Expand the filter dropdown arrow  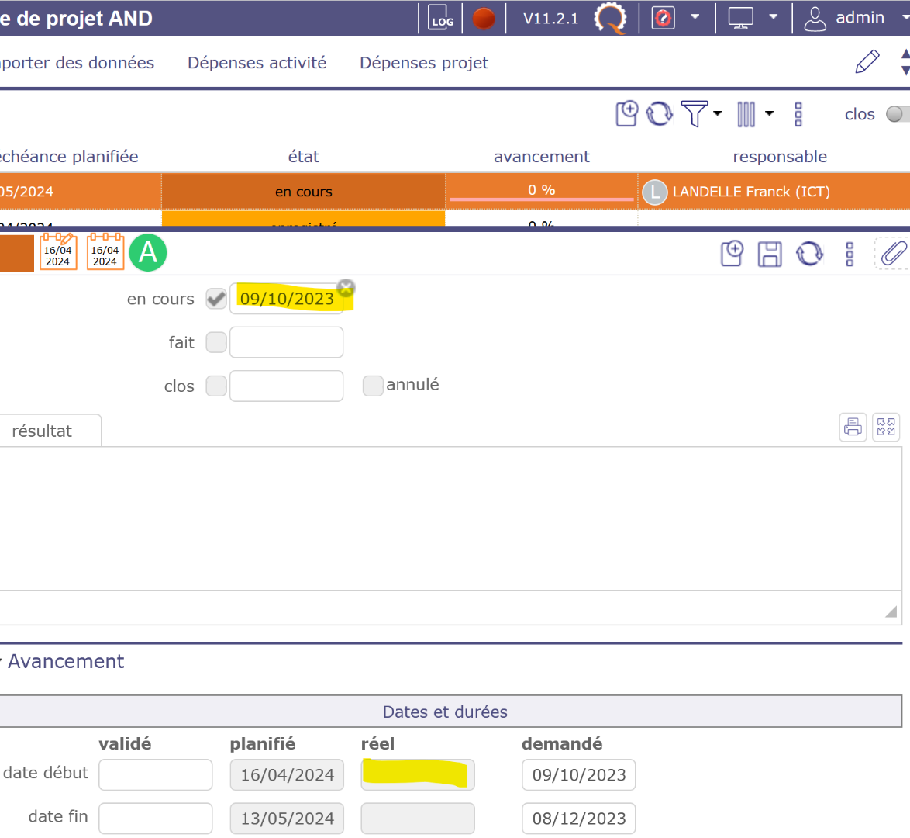pos(718,113)
